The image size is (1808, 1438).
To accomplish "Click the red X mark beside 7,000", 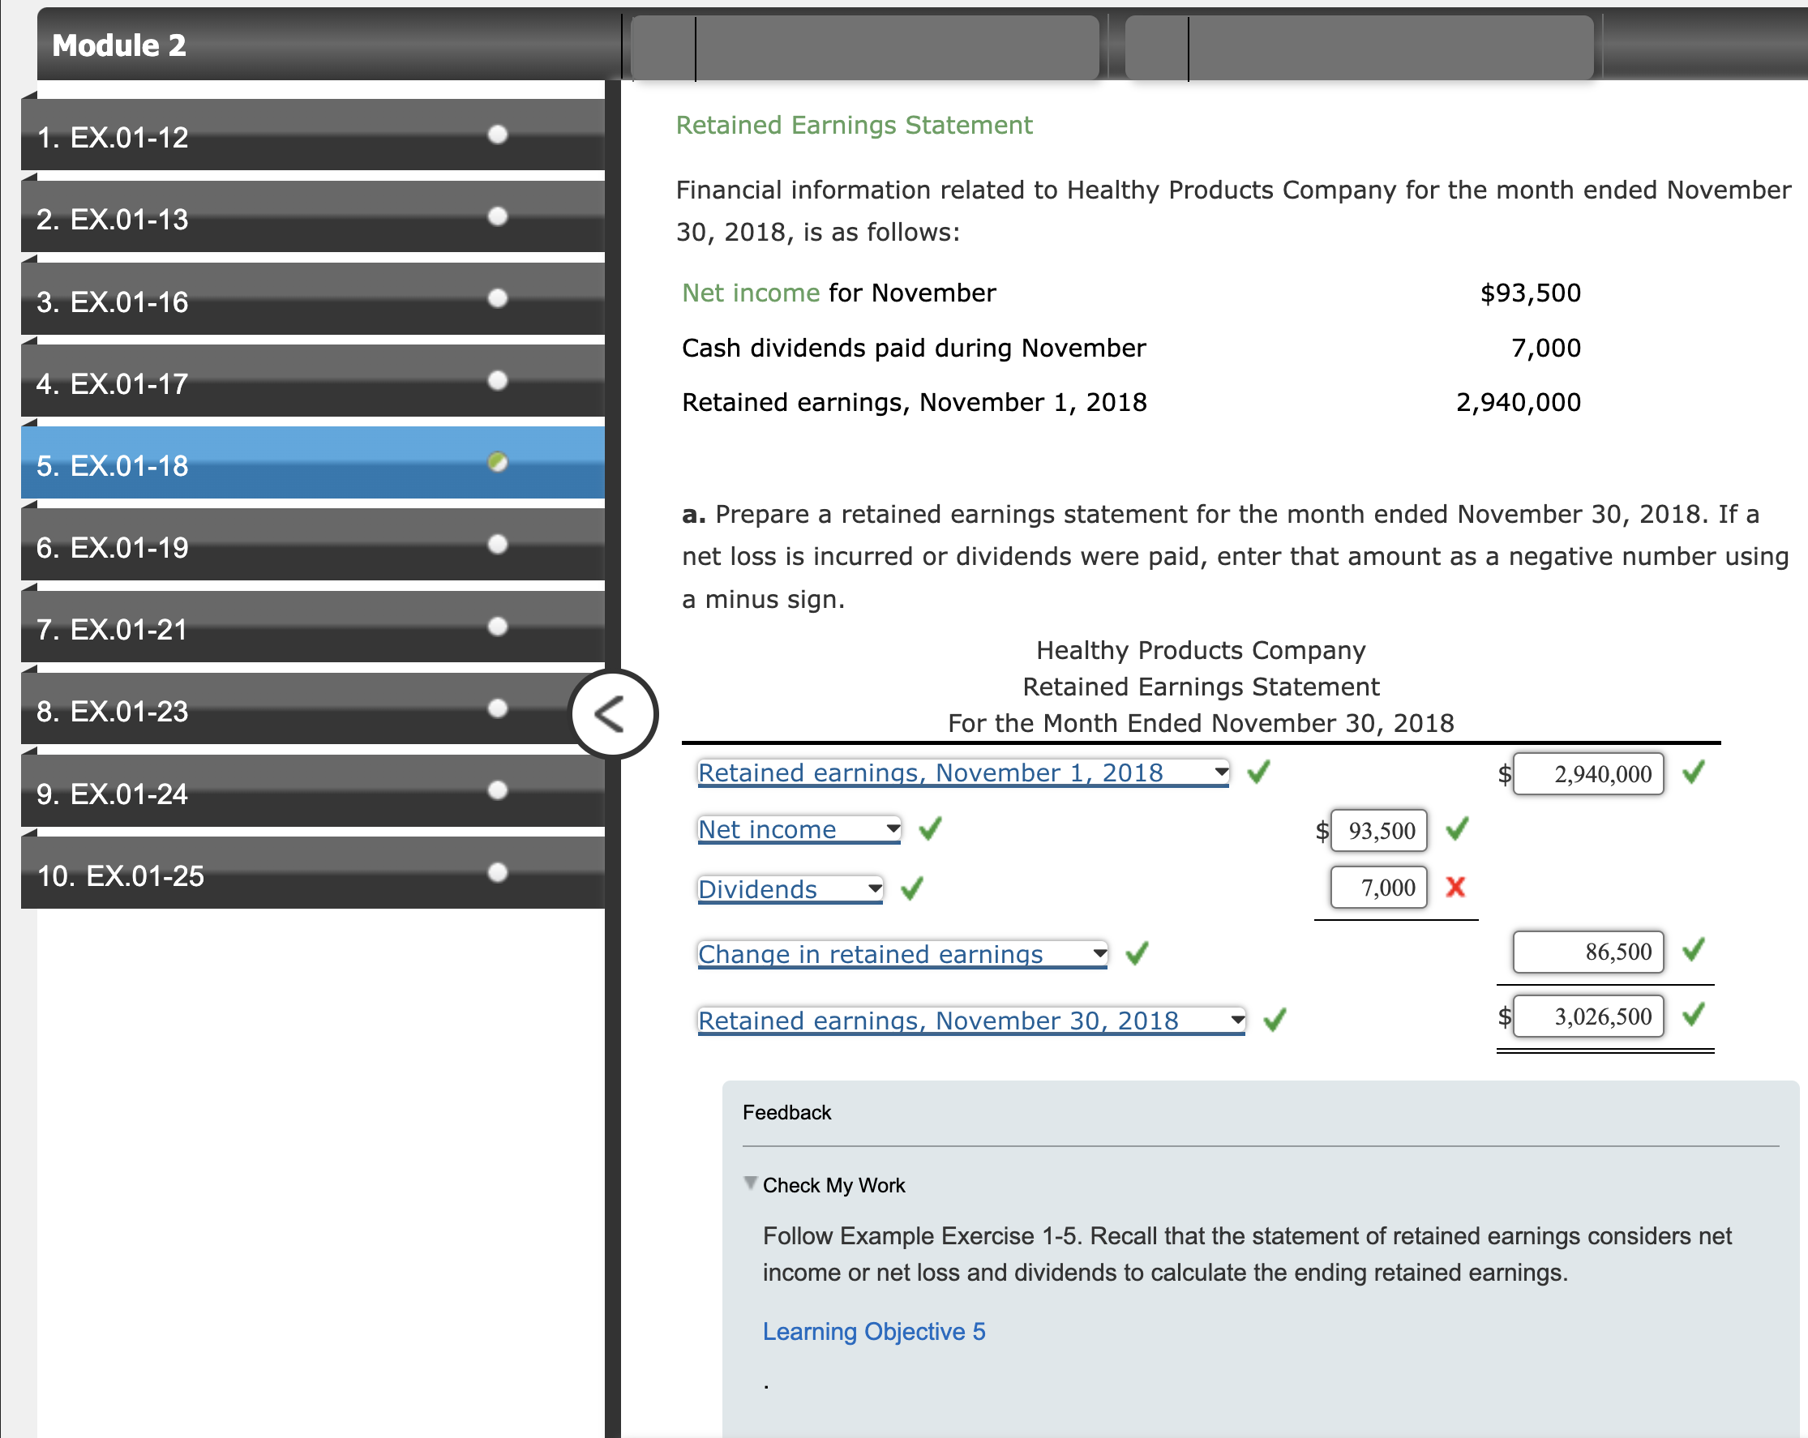I will coord(1456,887).
